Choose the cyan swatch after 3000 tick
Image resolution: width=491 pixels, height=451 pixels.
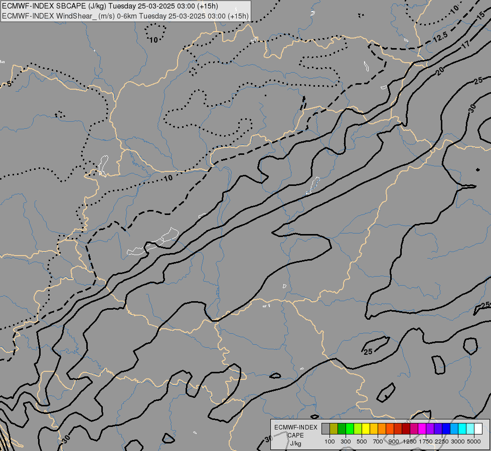click(462, 429)
